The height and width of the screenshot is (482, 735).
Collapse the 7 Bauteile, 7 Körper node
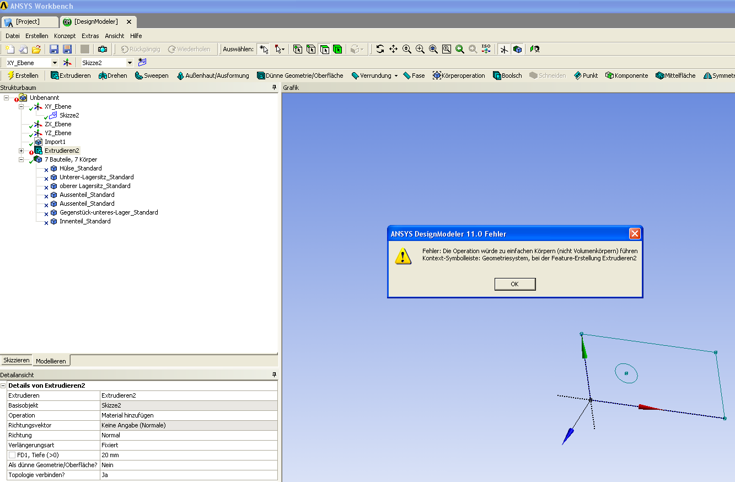coord(22,159)
